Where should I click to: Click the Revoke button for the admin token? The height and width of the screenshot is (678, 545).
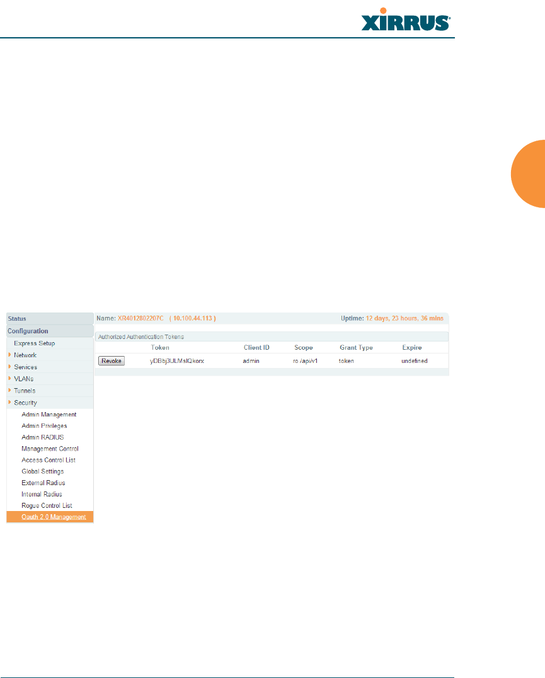pyautogui.click(x=112, y=360)
